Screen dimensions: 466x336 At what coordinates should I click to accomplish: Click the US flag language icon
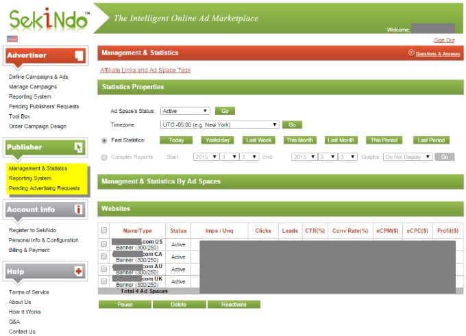(12, 39)
